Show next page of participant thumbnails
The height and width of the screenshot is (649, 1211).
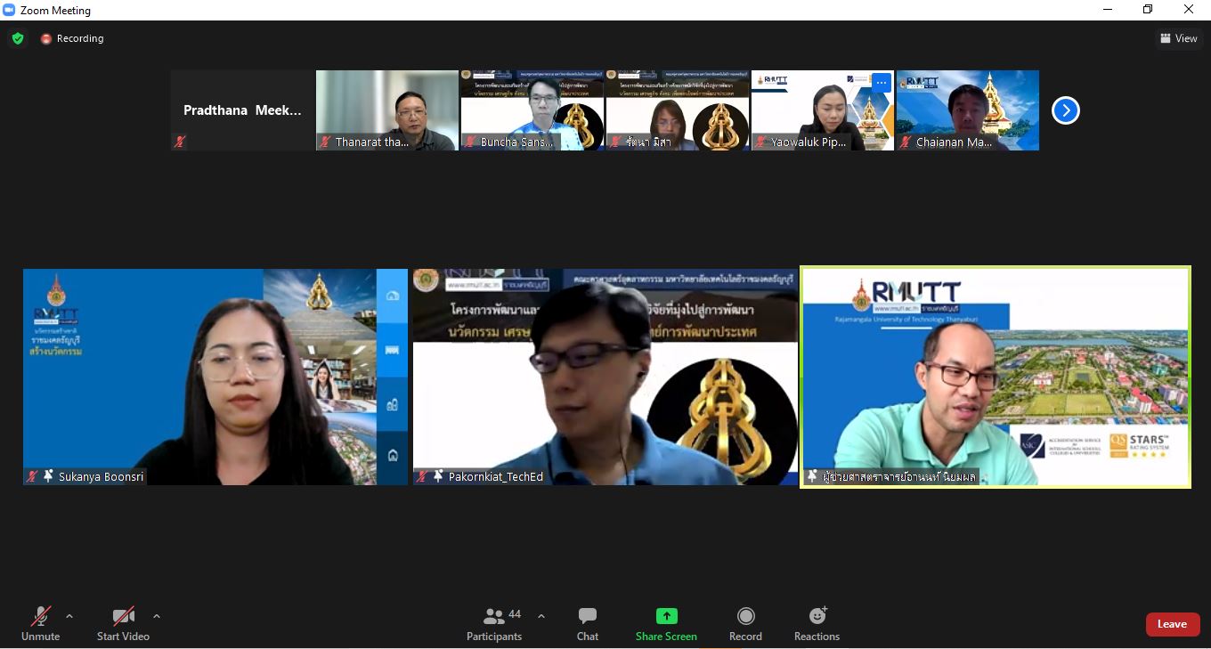[1065, 110]
